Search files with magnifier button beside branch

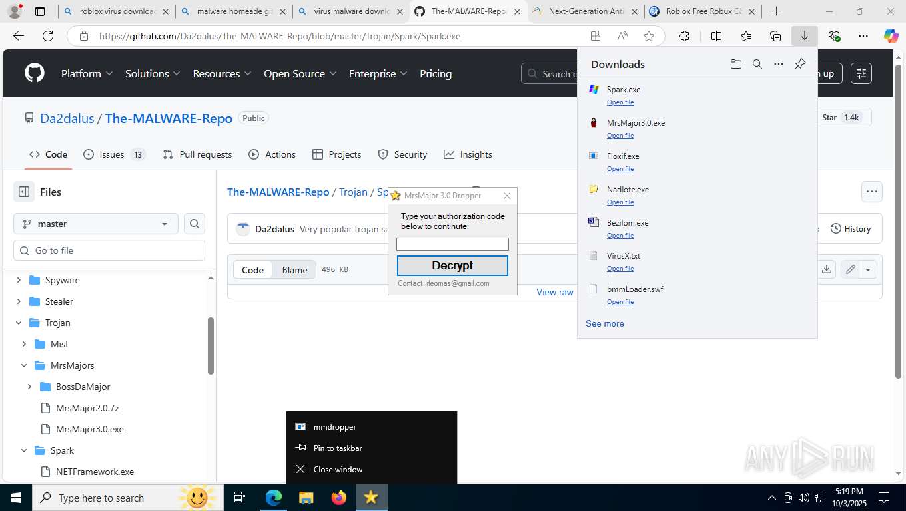(195, 224)
